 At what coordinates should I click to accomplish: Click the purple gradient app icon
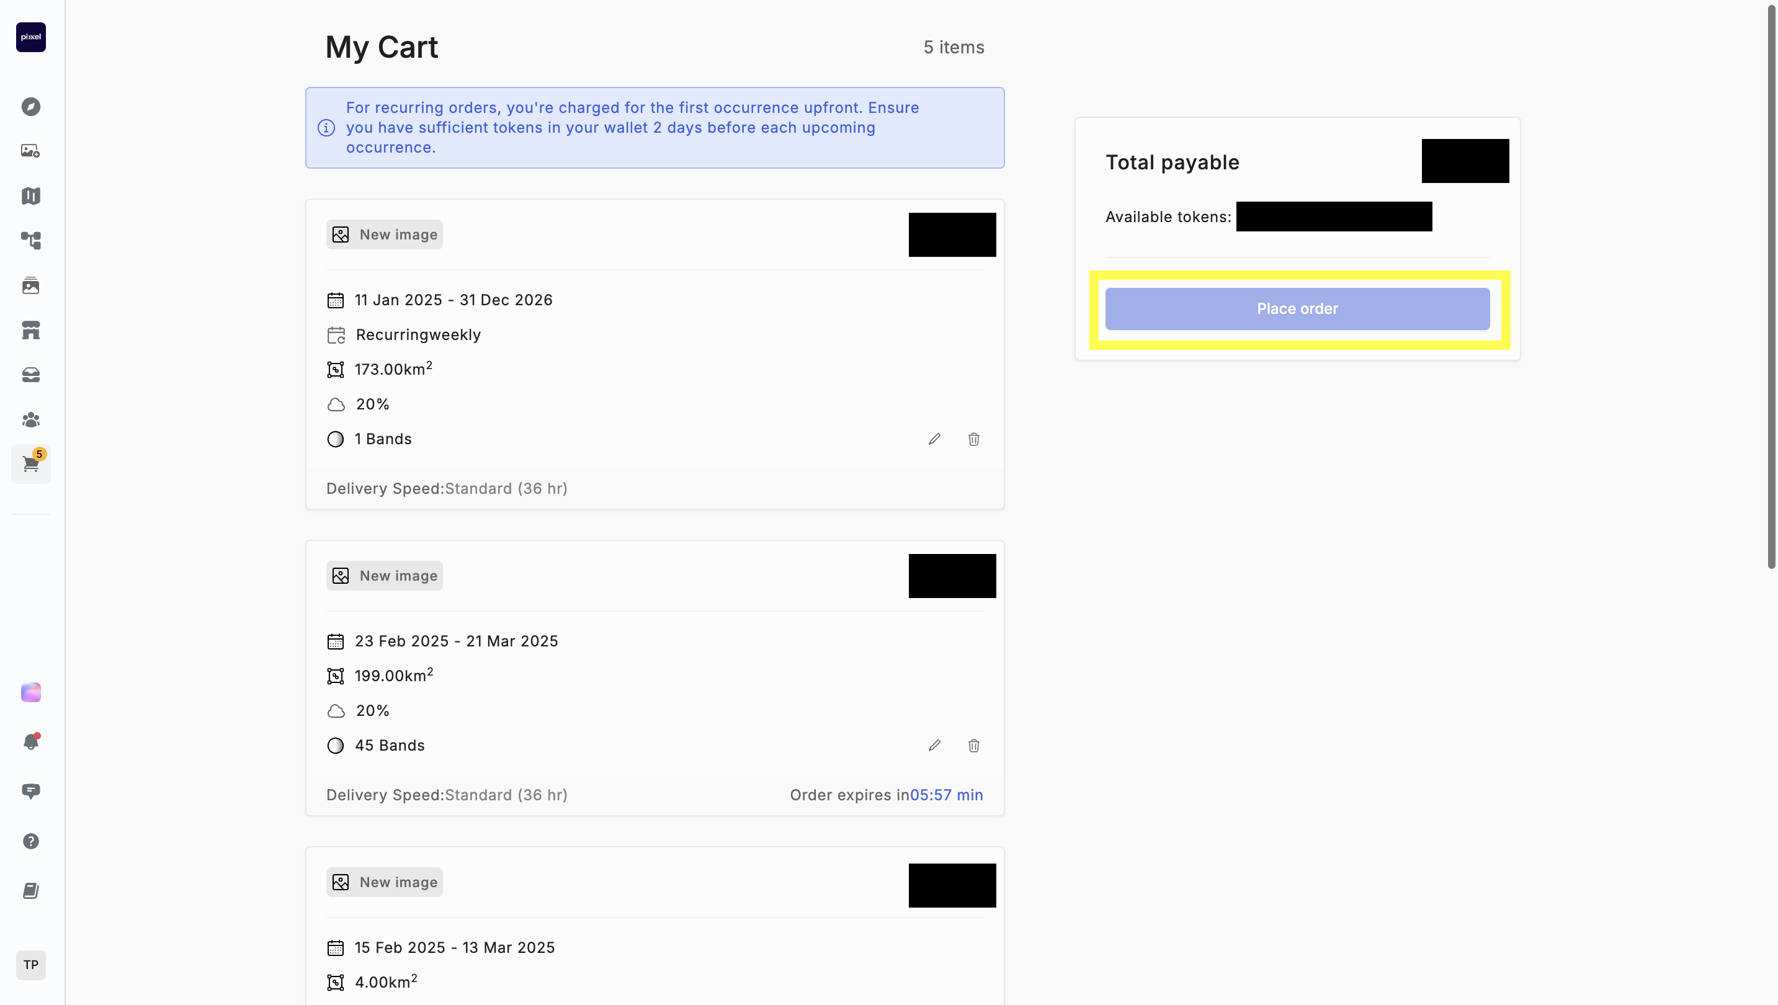pos(31,692)
